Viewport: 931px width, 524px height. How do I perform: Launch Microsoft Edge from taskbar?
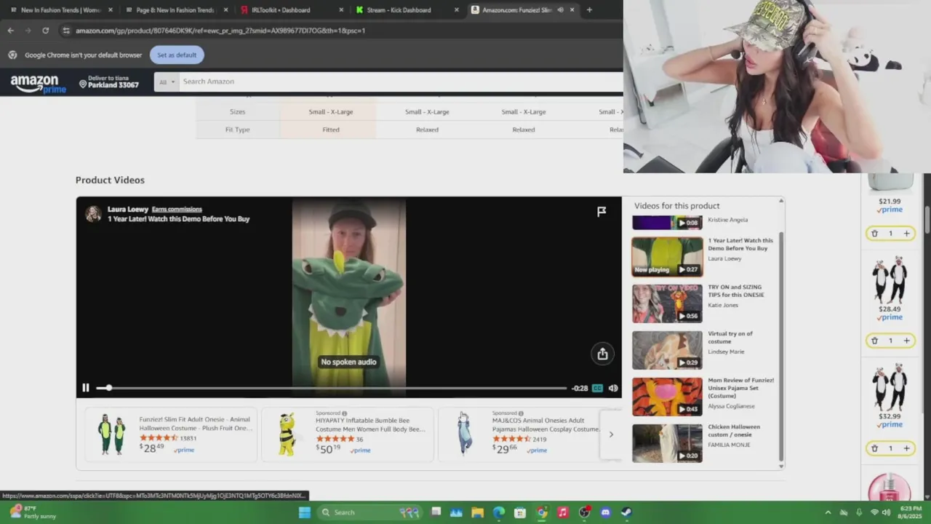(499, 512)
